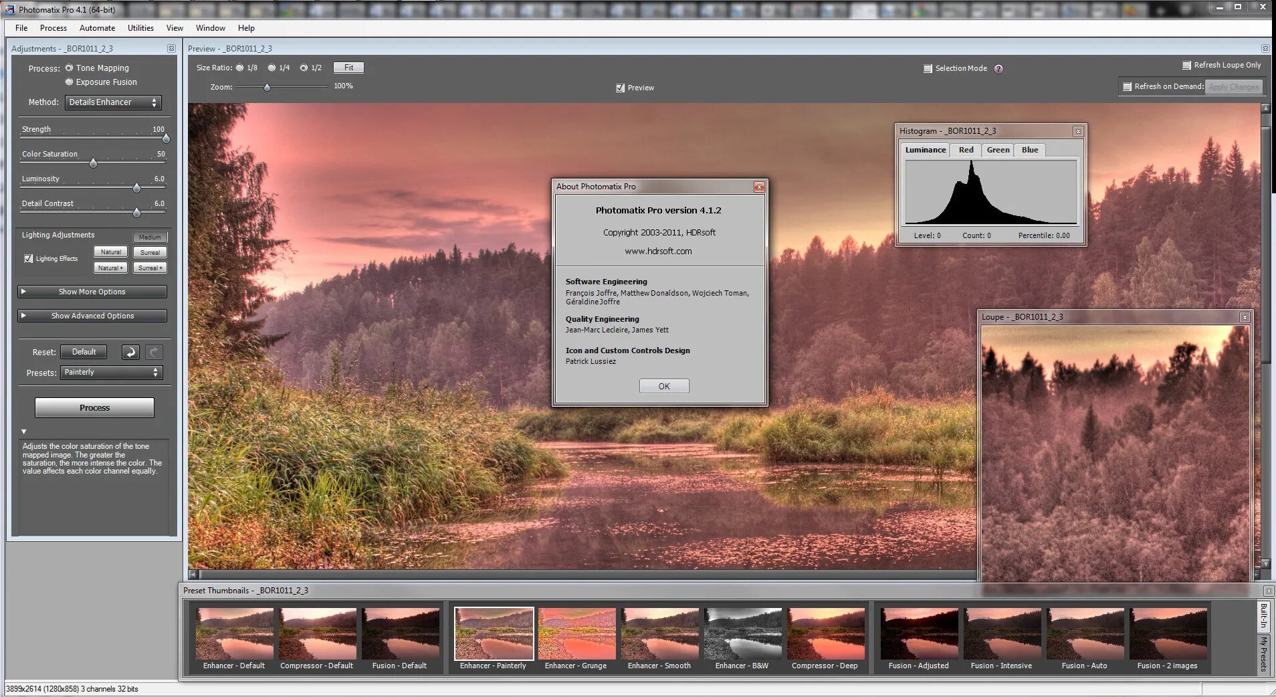Toggle Lighting Effects checkbox
This screenshot has height=697, width=1276.
(28, 259)
